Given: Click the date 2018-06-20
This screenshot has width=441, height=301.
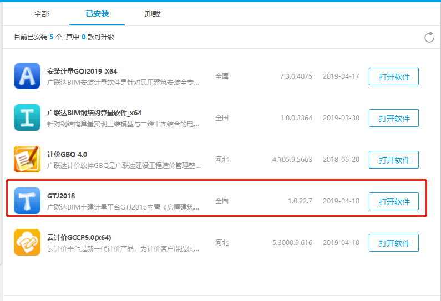Looking at the screenshot, I should [341, 160].
